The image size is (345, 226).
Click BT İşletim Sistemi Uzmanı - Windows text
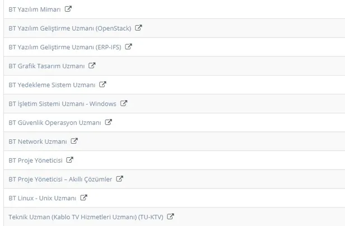62,103
